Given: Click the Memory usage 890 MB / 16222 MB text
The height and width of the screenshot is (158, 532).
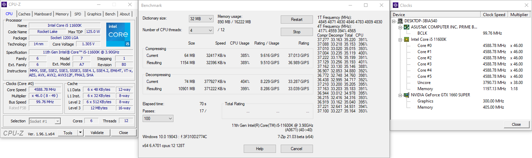Looking at the screenshot, I should point(234,22).
